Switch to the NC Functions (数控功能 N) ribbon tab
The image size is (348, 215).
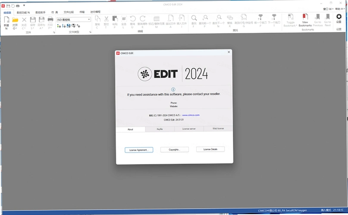coord(23,12)
